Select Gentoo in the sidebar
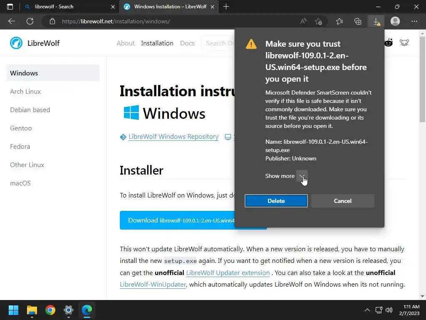This screenshot has height=320, width=426. point(21,128)
